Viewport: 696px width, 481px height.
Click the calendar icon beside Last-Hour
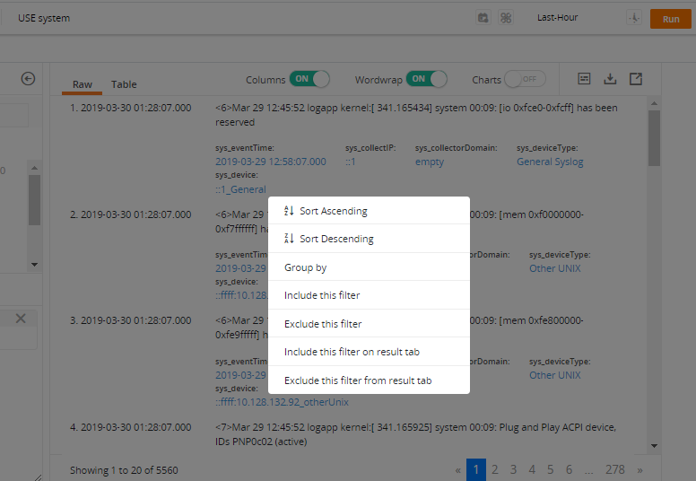[x=483, y=18]
